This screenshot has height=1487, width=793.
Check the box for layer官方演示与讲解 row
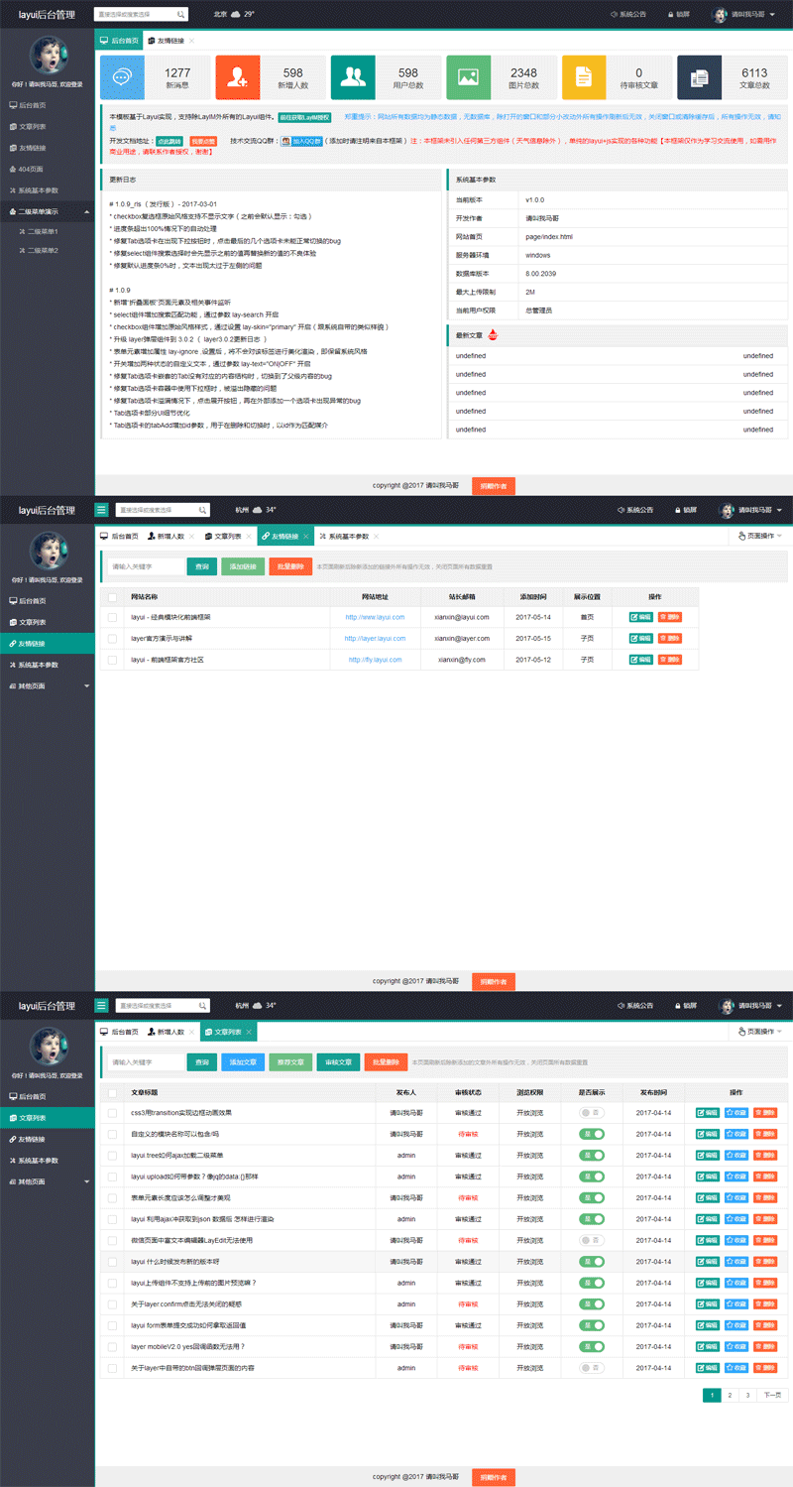(x=113, y=638)
